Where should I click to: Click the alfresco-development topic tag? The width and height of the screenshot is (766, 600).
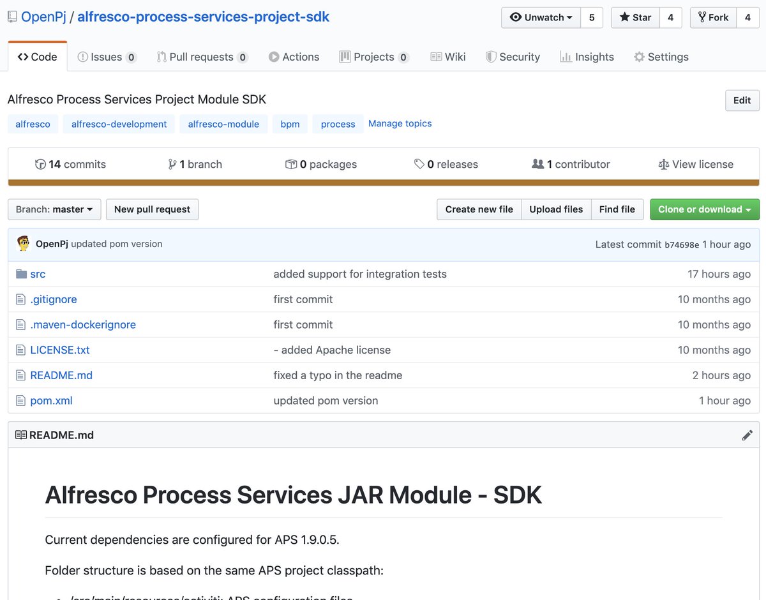pos(119,124)
